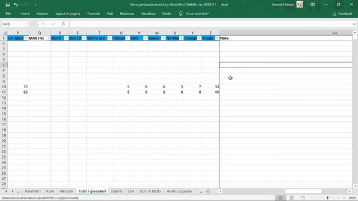
Task: Open the Slot 10 filter dropdown
Action: pyautogui.click(x=84, y=38)
